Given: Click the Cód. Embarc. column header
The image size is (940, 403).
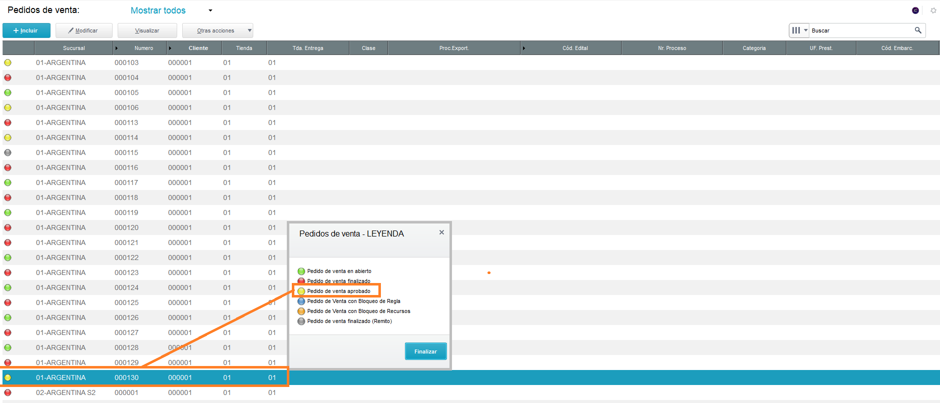Looking at the screenshot, I should [897, 48].
